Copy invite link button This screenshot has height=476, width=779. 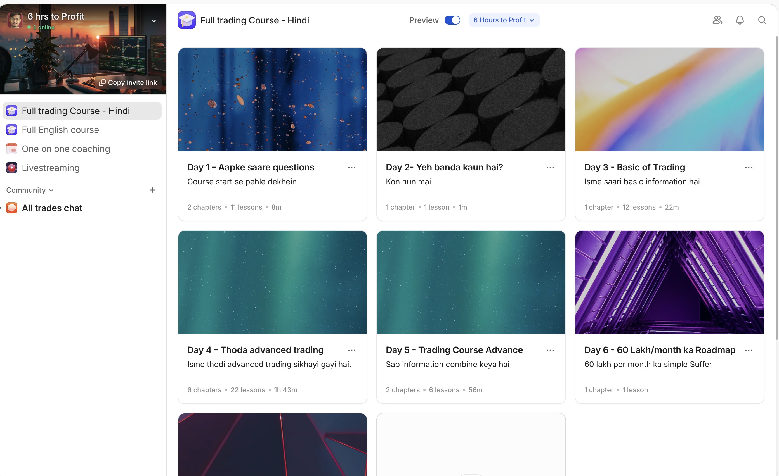point(128,82)
